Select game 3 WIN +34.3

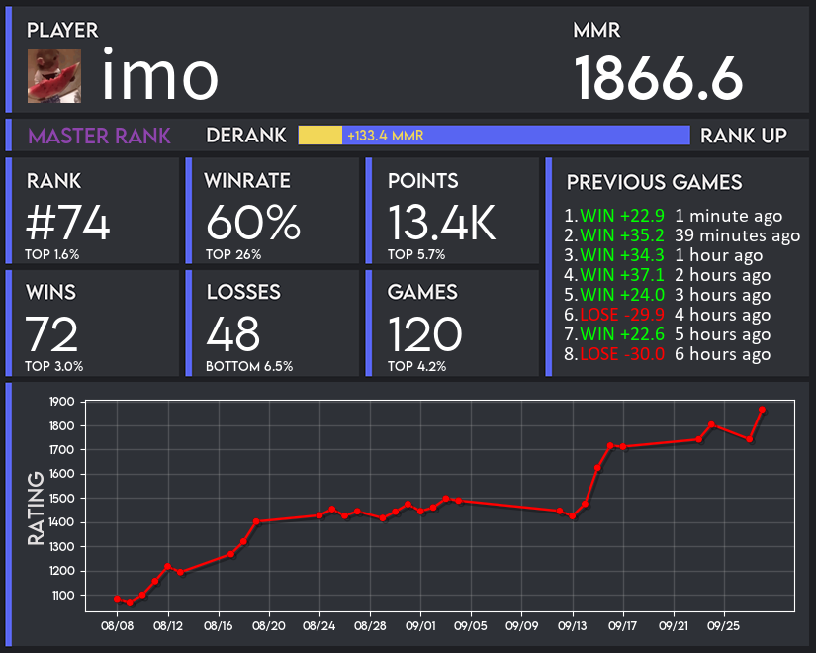pyautogui.click(x=622, y=255)
